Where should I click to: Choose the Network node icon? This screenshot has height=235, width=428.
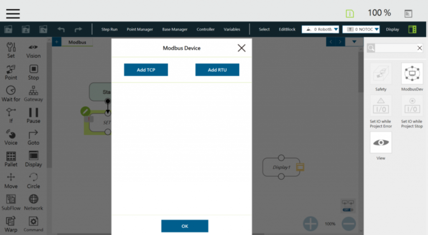(x=33, y=200)
